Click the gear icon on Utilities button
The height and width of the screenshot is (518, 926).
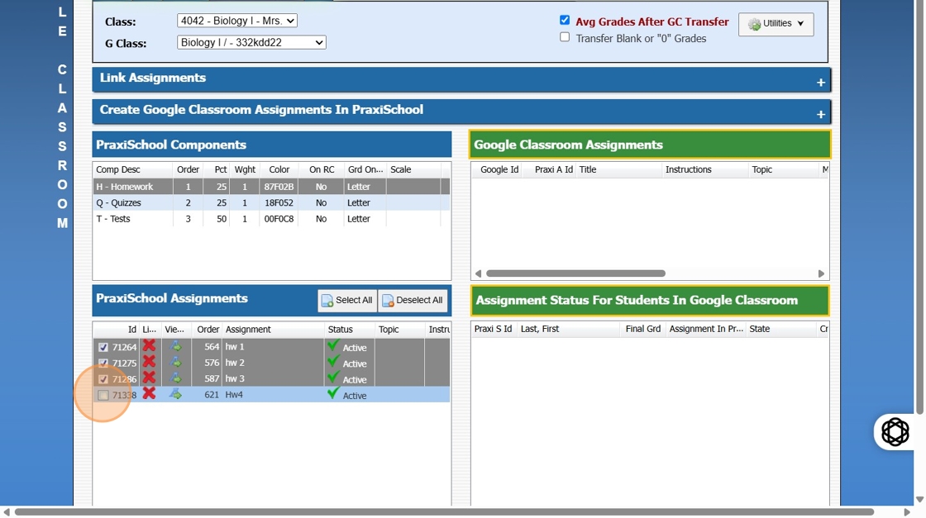754,24
